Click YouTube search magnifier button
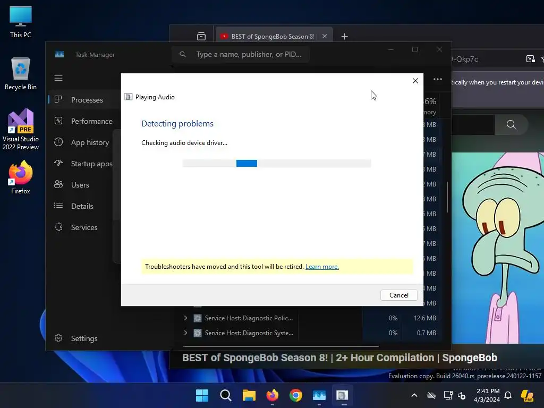The height and width of the screenshot is (408, 544). [512, 124]
